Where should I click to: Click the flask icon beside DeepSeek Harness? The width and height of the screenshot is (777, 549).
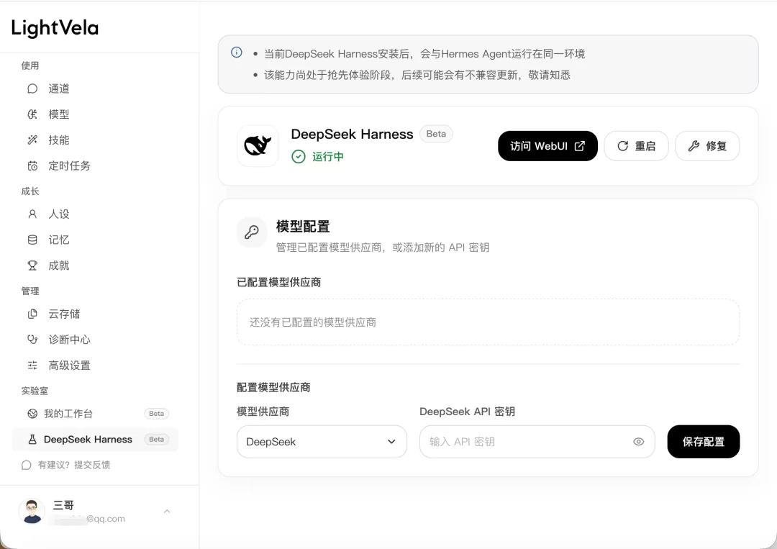32,440
